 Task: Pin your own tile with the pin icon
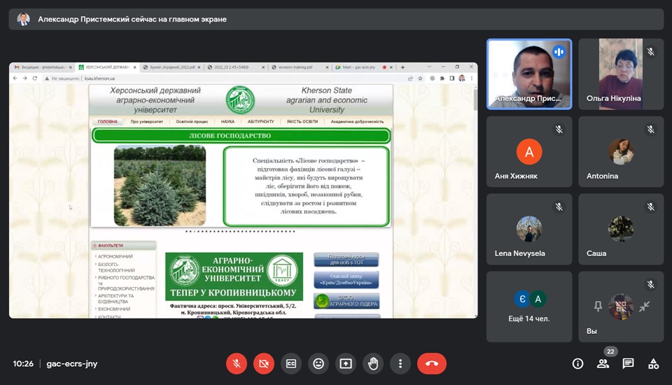tap(598, 306)
